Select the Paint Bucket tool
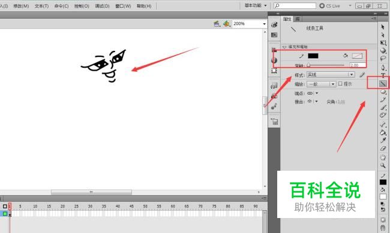This screenshot has height=233, width=390. (383, 132)
